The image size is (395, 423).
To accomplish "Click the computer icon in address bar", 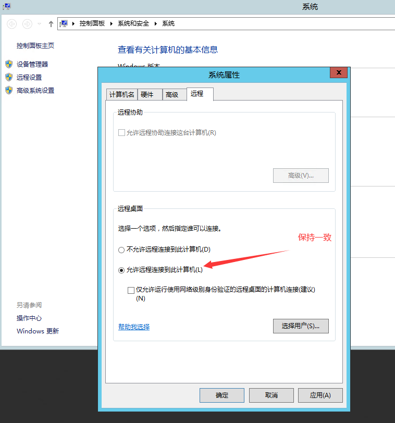I will pyautogui.click(x=64, y=23).
